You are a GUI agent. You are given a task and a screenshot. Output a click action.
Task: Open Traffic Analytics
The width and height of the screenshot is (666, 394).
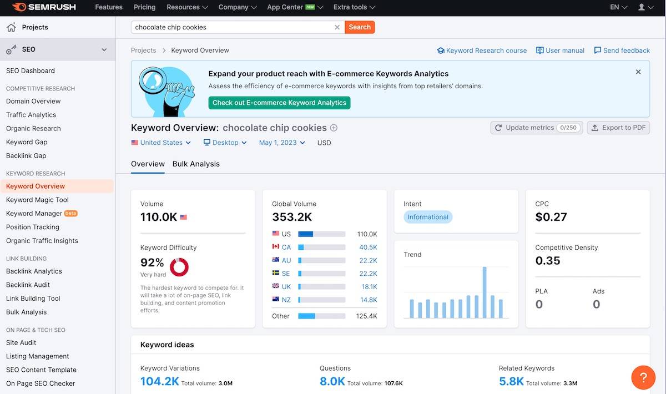click(31, 115)
